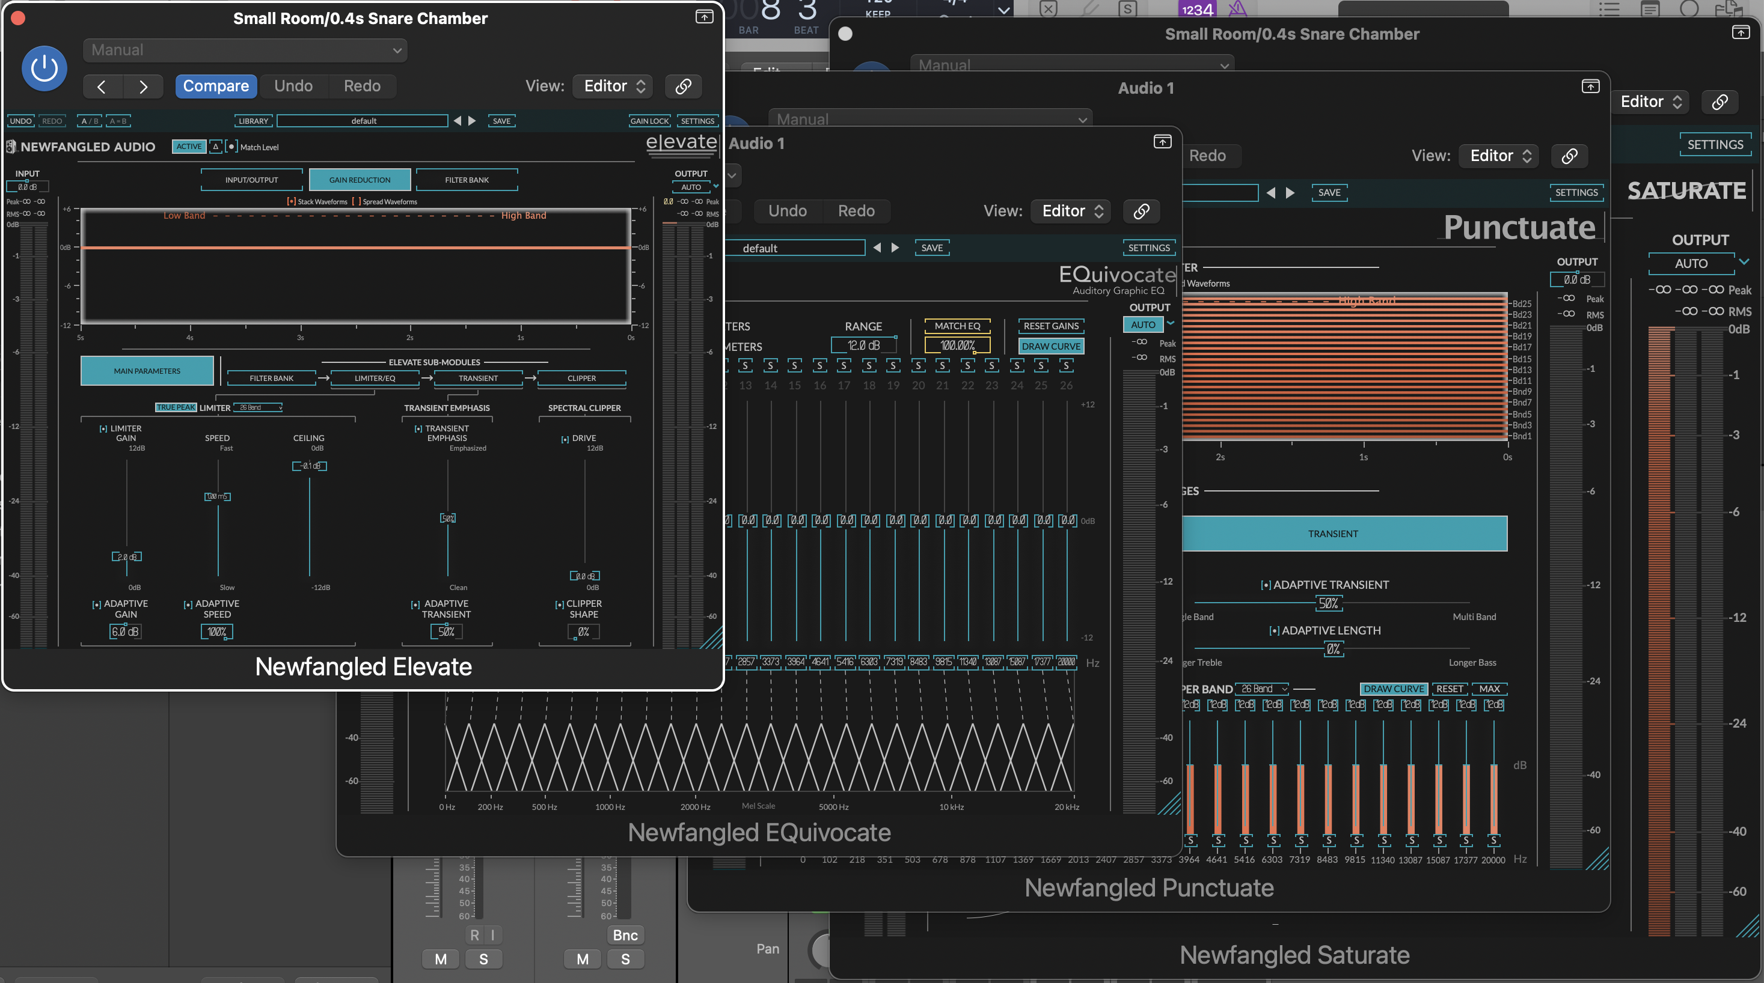Screen dimensions: 1764x983
Task: Click Elevate window pop-out icon
Action: point(704,16)
